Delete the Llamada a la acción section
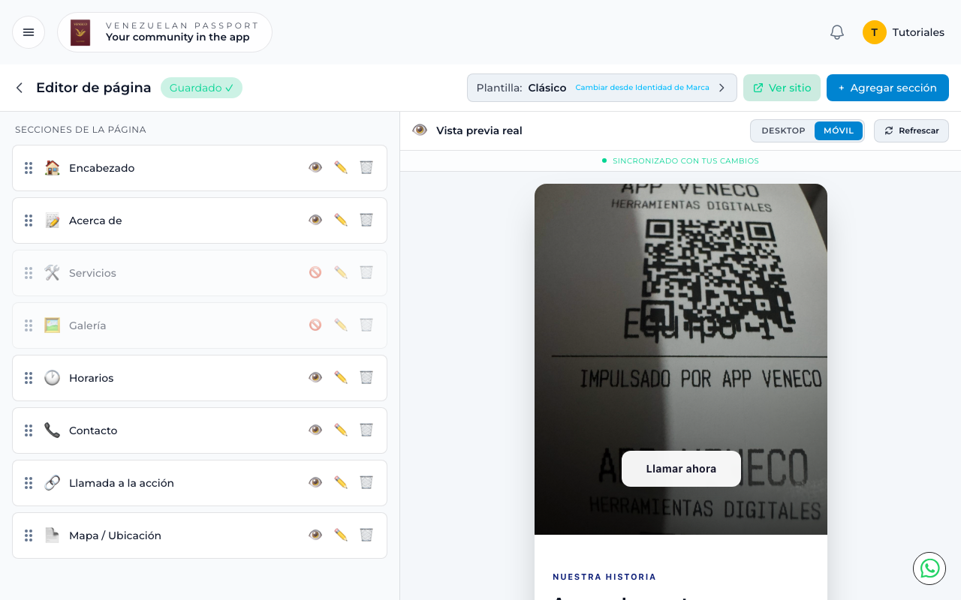Image resolution: width=961 pixels, height=600 pixels. (x=366, y=482)
